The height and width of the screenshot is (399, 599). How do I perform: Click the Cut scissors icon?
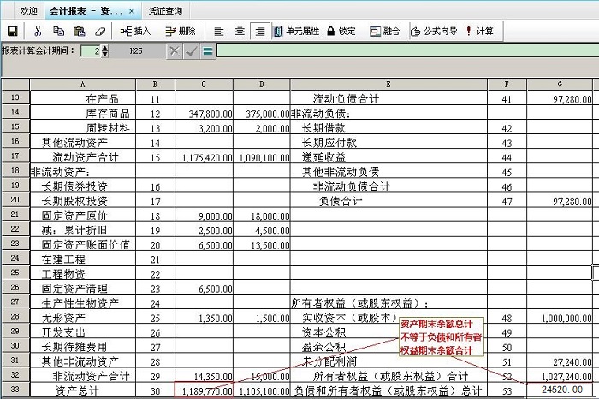click(x=38, y=32)
